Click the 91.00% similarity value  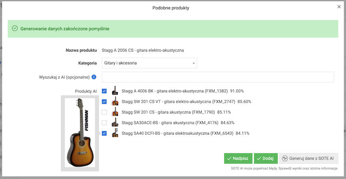[237, 91]
